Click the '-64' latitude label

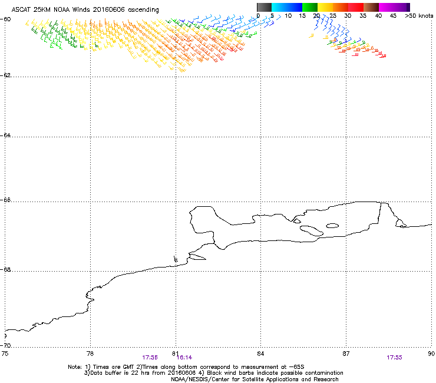pyautogui.click(x=6, y=136)
